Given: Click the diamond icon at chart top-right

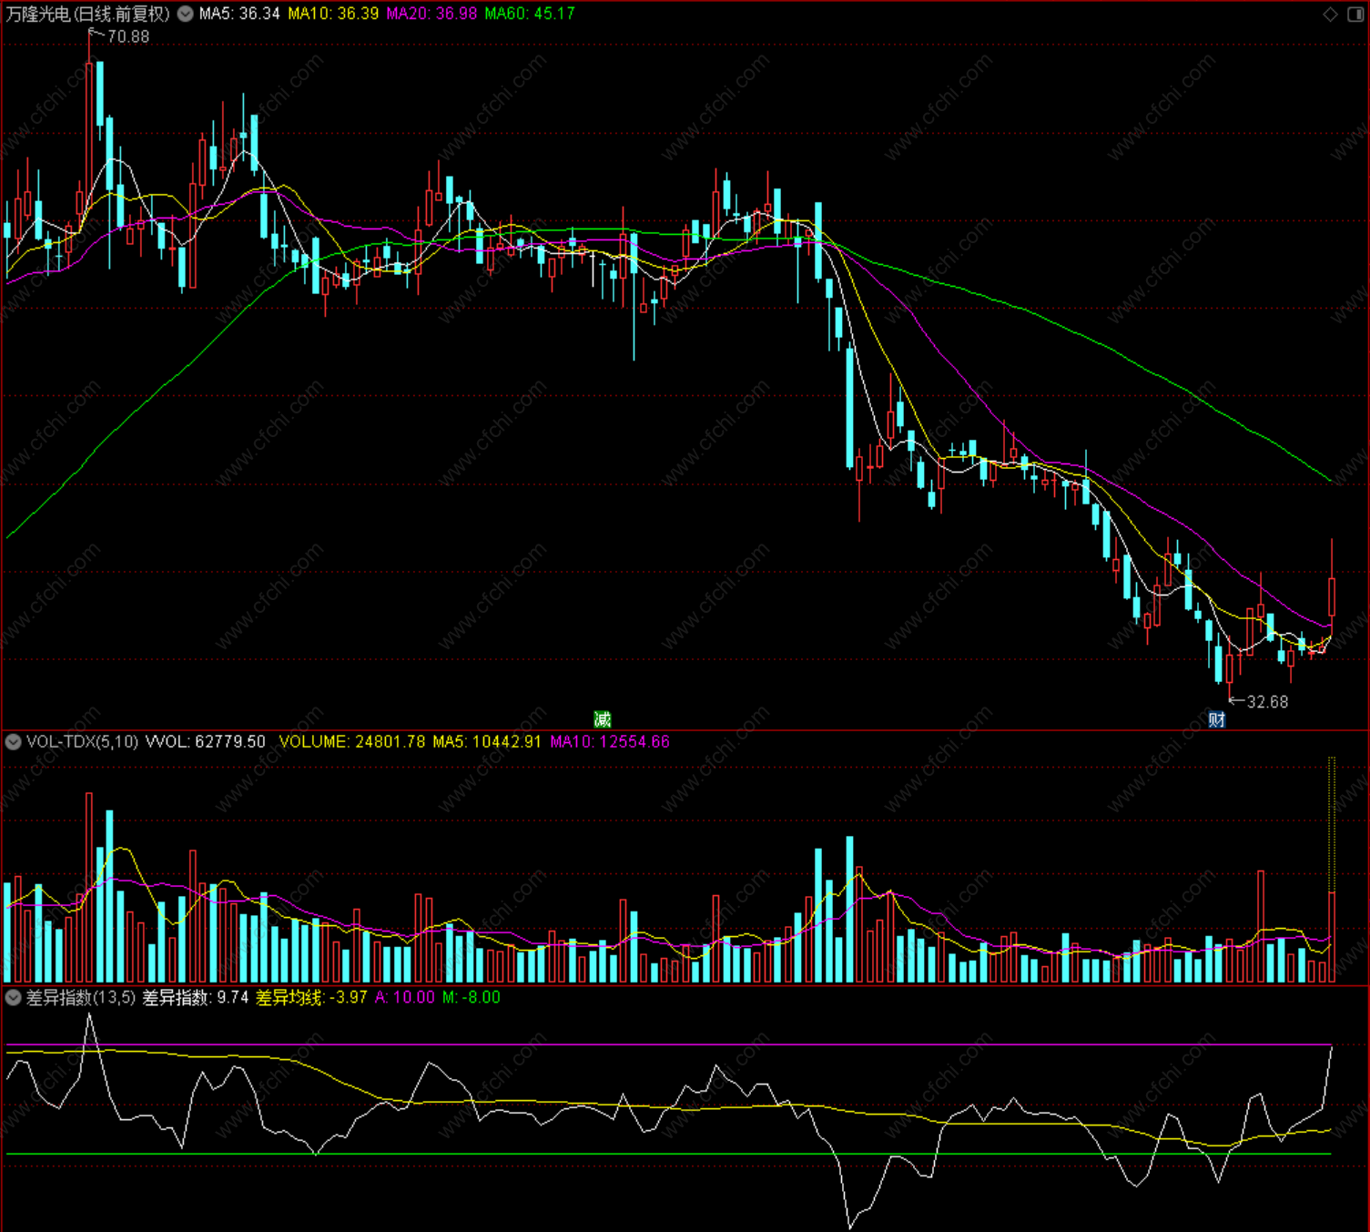Looking at the screenshot, I should (1331, 14).
